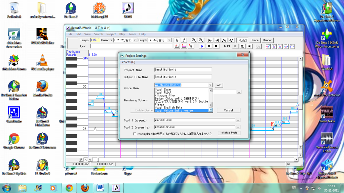Viewport: 344px width, 193px height.
Task: Toggle the Mode2 button
Action: point(242,40)
